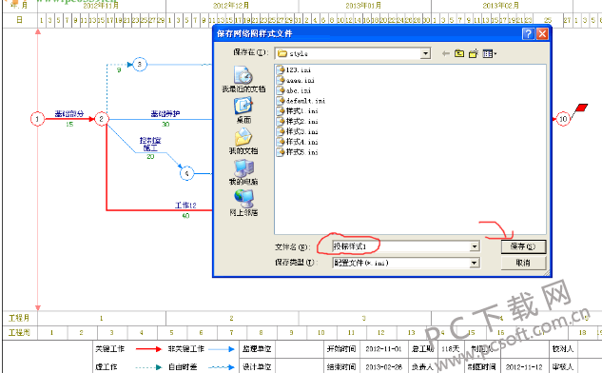The image size is (602, 373).
Task: Click node 1 in the network diagram
Action: 37,119
